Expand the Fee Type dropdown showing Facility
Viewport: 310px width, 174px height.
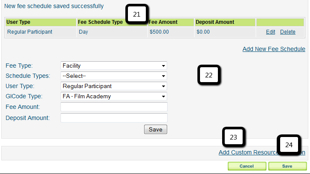(114, 66)
